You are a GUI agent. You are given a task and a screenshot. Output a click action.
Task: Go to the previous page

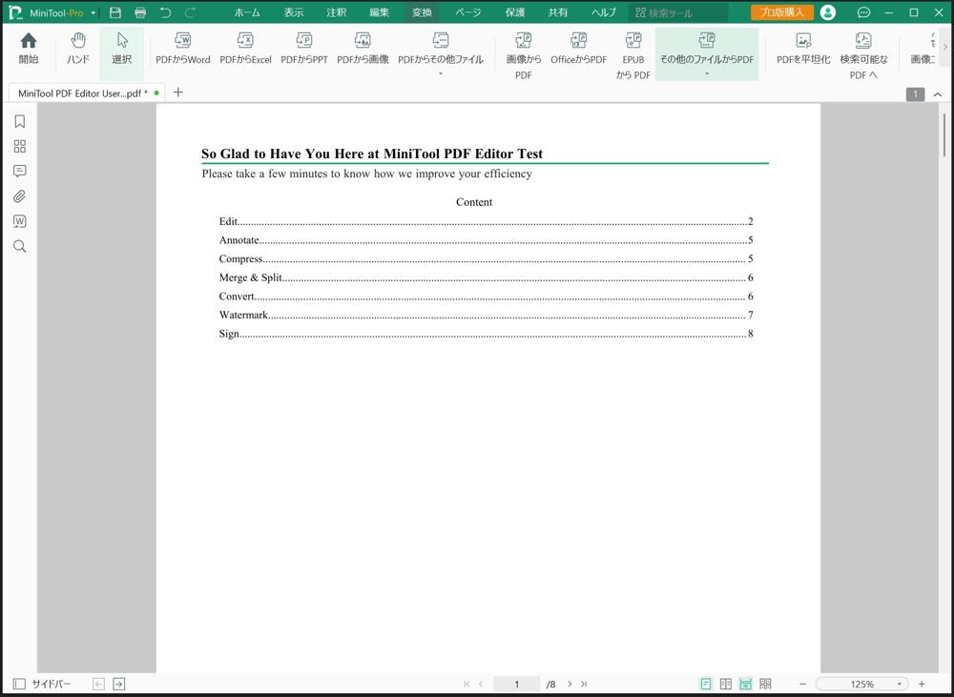[x=481, y=684]
